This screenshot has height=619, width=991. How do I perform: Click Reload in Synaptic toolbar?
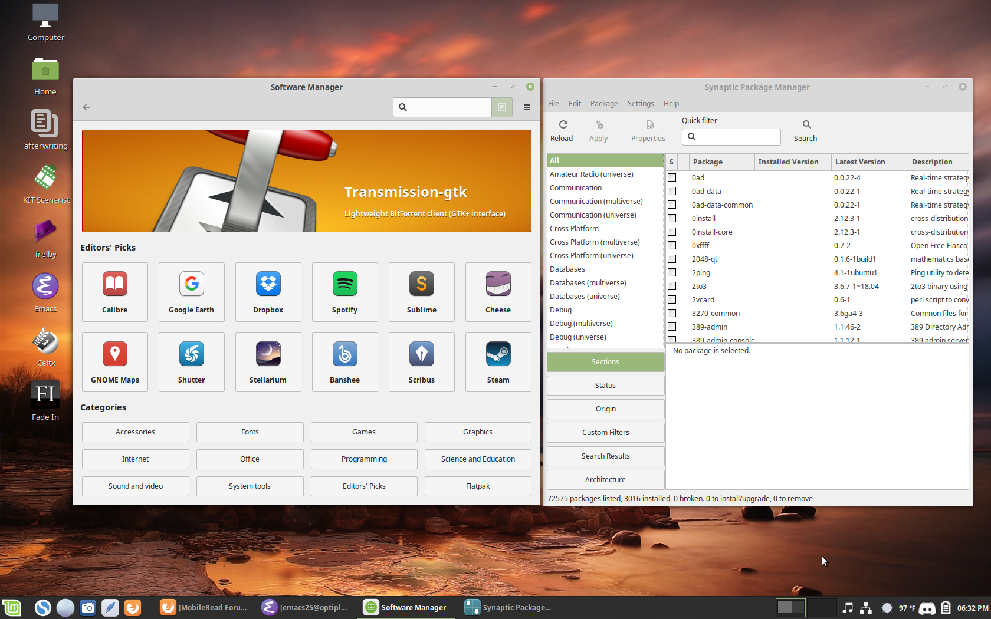click(x=562, y=131)
